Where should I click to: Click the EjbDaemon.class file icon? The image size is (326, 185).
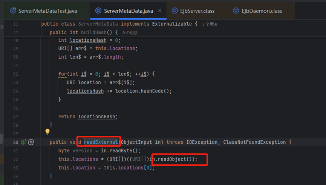pyautogui.click(x=236, y=11)
